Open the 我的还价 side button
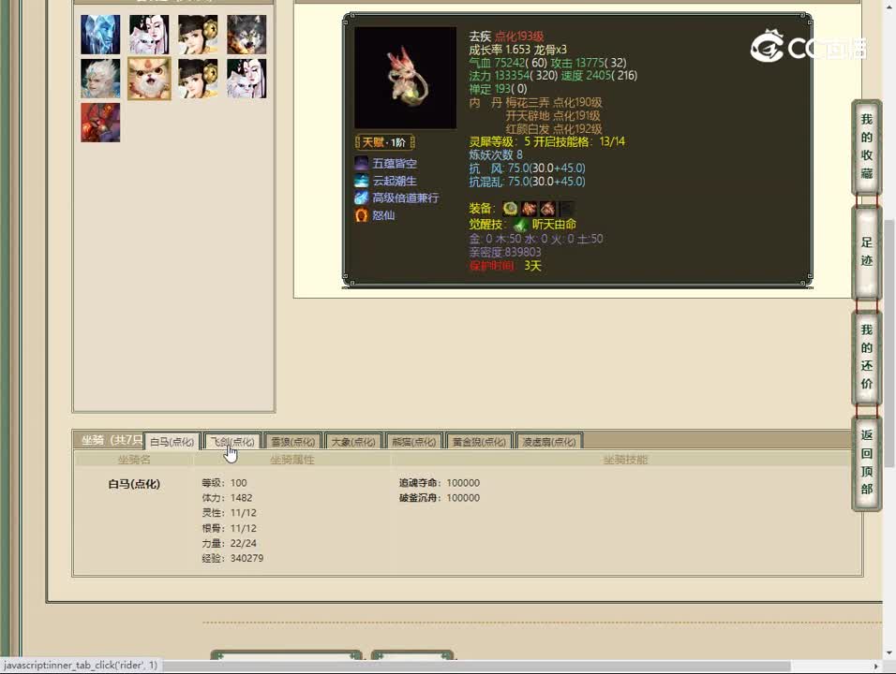Viewport: 896px width, 674px height. coord(866,358)
